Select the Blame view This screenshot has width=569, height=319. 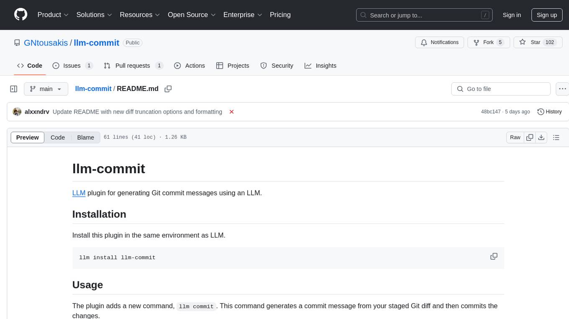pyautogui.click(x=85, y=137)
